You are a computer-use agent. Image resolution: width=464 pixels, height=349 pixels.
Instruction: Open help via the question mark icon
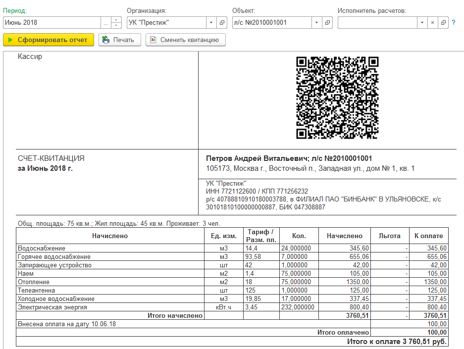[453, 22]
